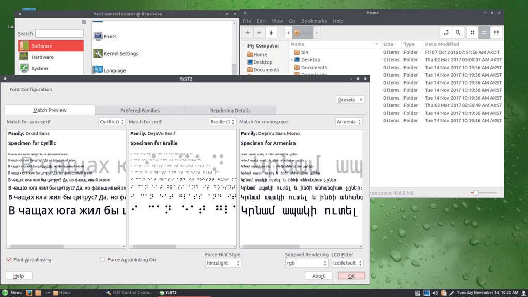Switch to Prefered Families tab

pyautogui.click(x=139, y=110)
